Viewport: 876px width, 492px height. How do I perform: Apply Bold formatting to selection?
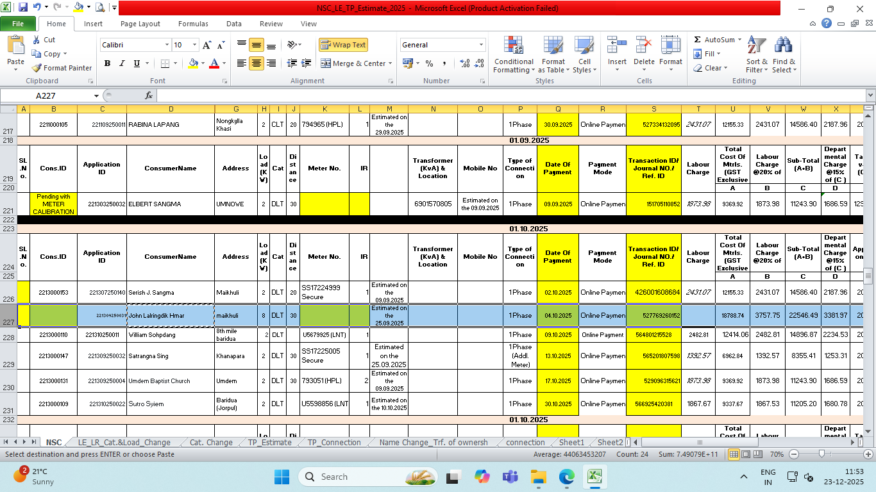[x=107, y=63]
